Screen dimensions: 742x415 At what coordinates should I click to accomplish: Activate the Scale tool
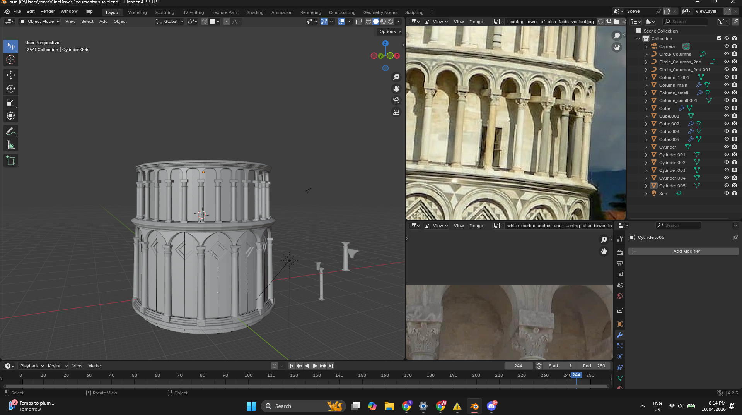[11, 102]
